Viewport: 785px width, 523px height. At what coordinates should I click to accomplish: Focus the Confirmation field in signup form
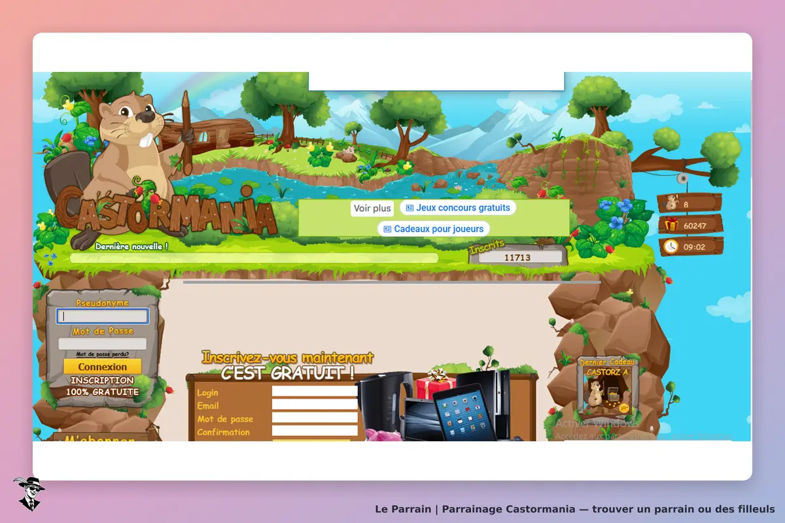point(315,431)
